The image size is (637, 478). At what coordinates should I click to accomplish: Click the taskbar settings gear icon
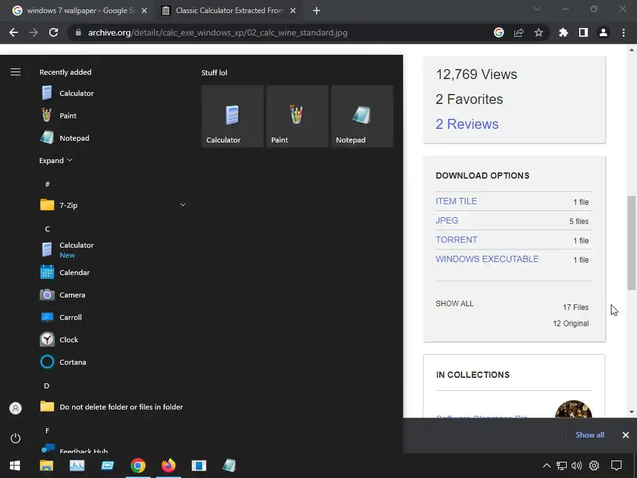pos(594,466)
